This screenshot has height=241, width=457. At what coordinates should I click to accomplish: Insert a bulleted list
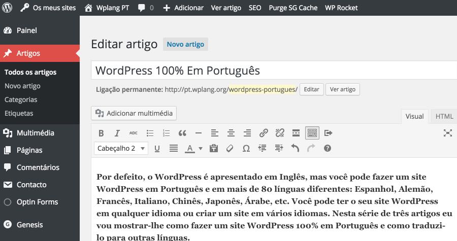click(x=150, y=133)
